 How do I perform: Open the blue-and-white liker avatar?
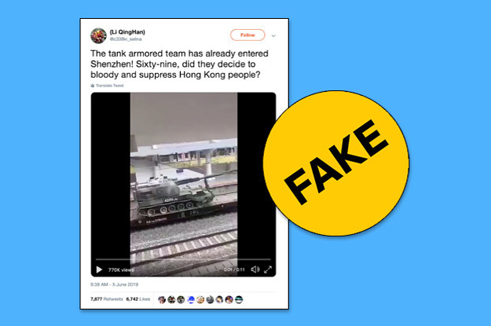(191, 300)
